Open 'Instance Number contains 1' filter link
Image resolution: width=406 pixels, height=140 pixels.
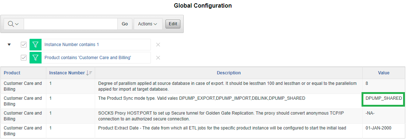tap(72, 45)
